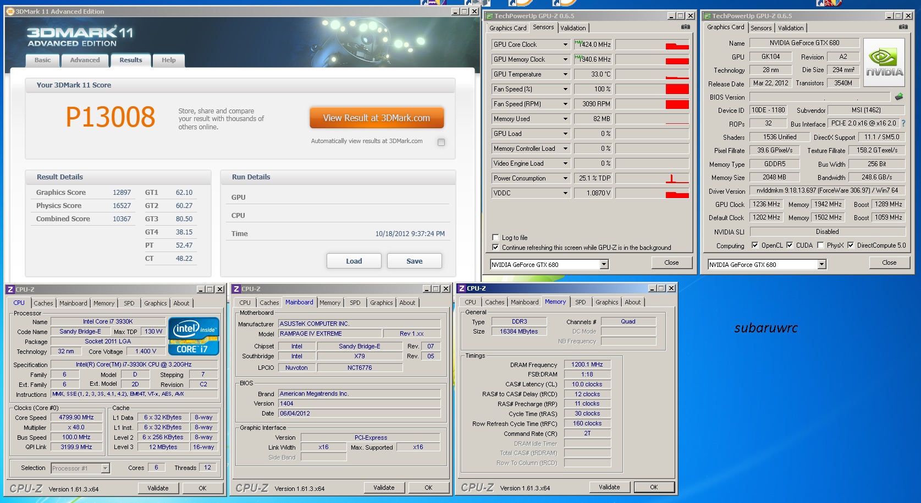Click the Fan Speed (%) sensor graph
921x503 pixels.
coord(652,89)
